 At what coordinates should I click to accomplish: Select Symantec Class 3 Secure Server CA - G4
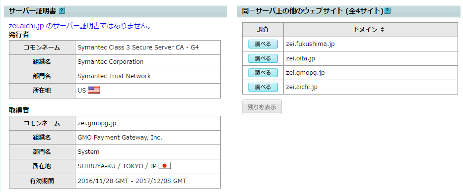point(138,48)
